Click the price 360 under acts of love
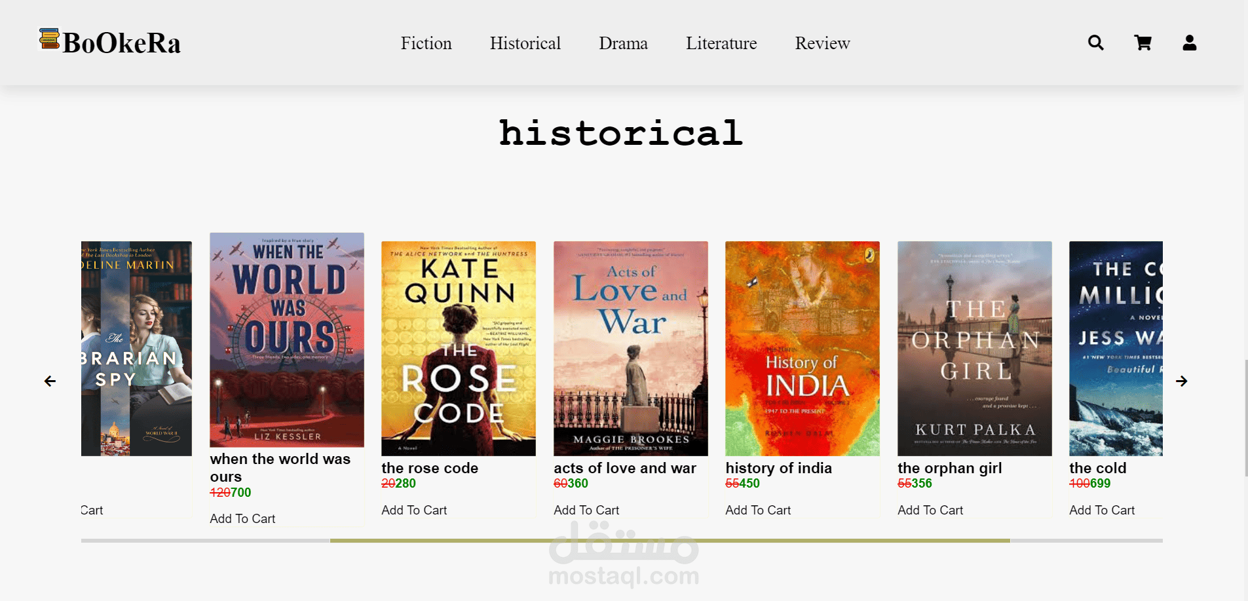The image size is (1248, 601). (x=578, y=483)
